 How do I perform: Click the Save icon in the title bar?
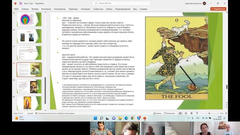[21, 3]
